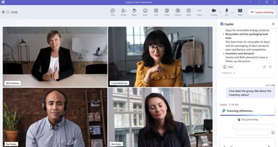Select Crystal McKinney's video tile
Image resolution: width=278 pixels, height=147 pixels.
pyautogui.click(x=160, y=57)
